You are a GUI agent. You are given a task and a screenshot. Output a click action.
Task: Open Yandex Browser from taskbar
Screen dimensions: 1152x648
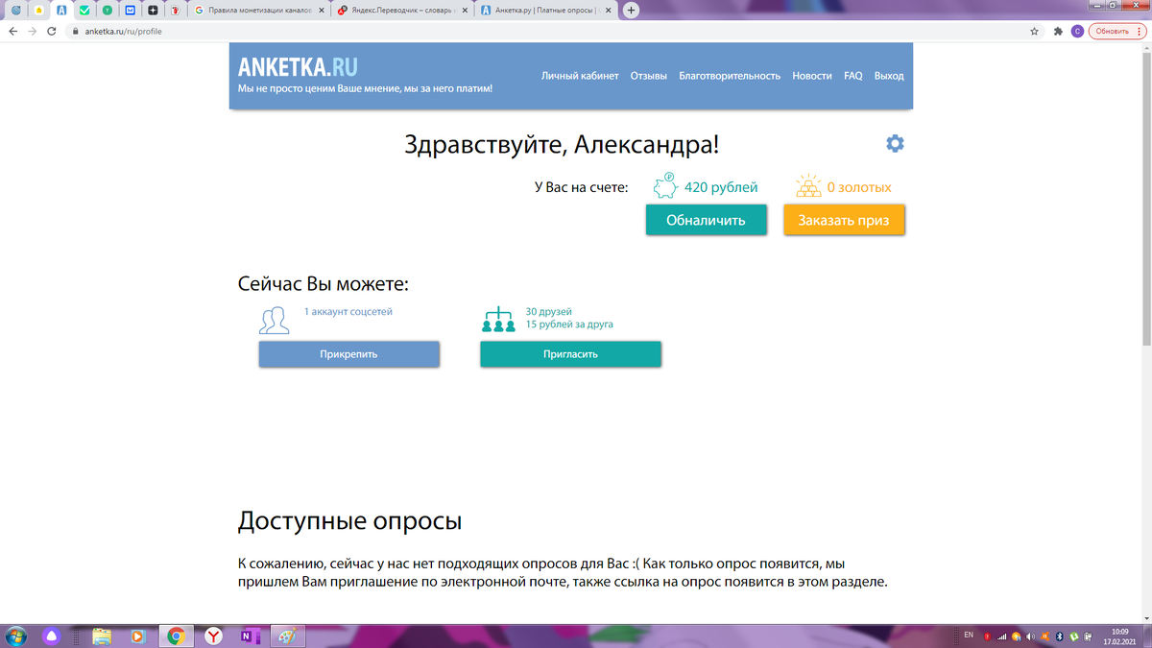213,636
